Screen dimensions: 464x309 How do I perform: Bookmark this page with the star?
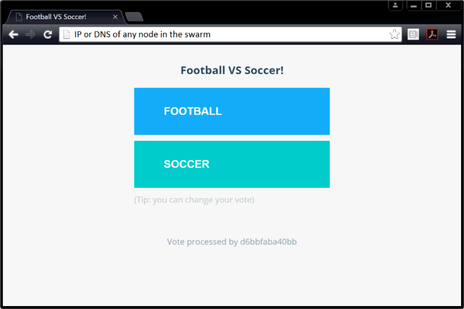394,35
